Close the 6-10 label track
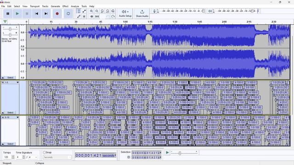The image size is (294, 165). tap(3, 117)
